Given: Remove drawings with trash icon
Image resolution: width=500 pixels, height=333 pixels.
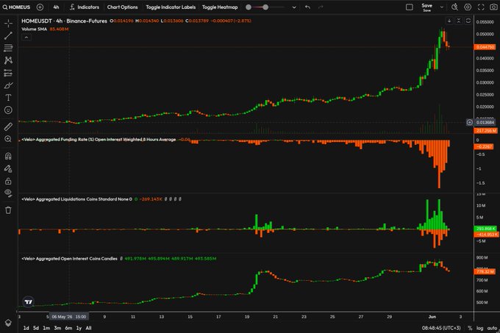Looking at the screenshot, I should coord(8,210).
